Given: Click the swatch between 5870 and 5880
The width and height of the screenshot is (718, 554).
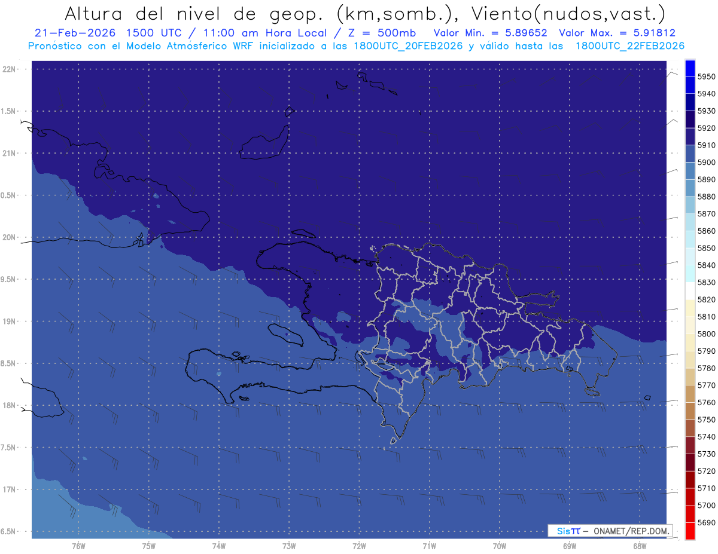Looking at the screenshot, I should pos(690,205).
